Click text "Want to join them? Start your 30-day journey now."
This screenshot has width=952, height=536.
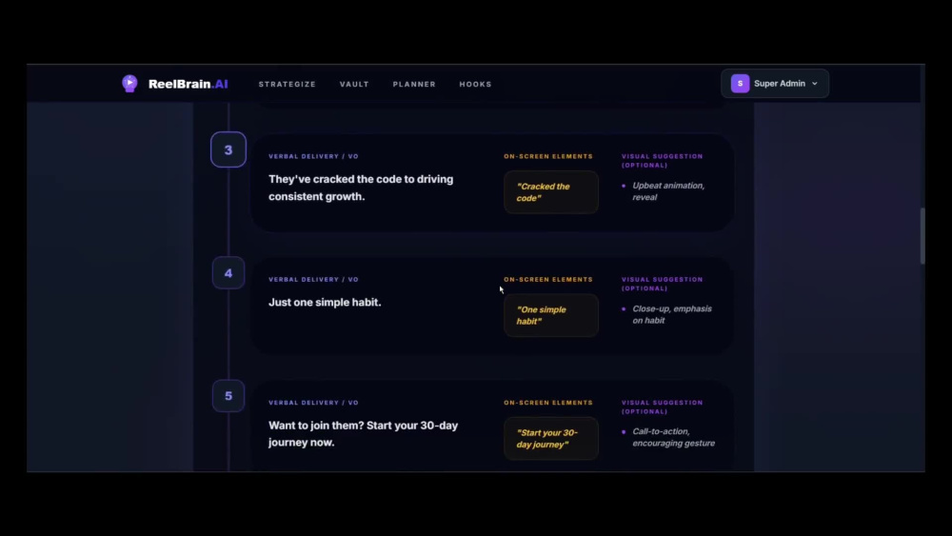coord(363,433)
